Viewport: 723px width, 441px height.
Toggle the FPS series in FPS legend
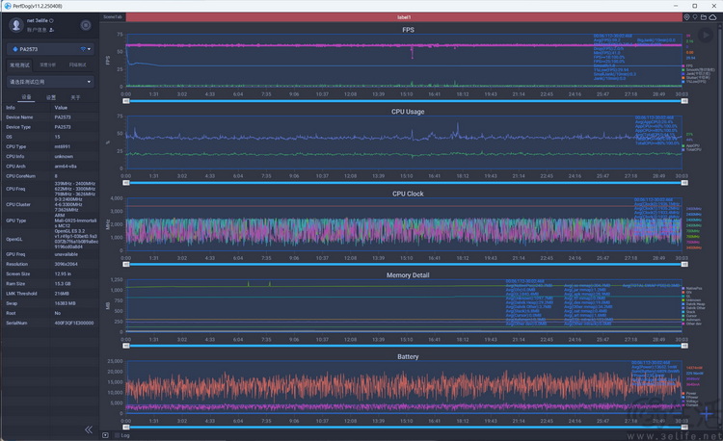687,65
